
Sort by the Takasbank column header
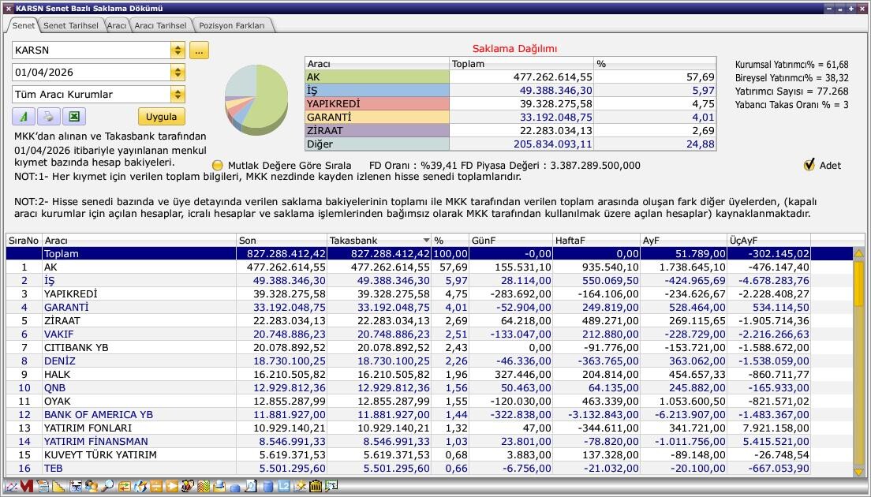click(379, 240)
